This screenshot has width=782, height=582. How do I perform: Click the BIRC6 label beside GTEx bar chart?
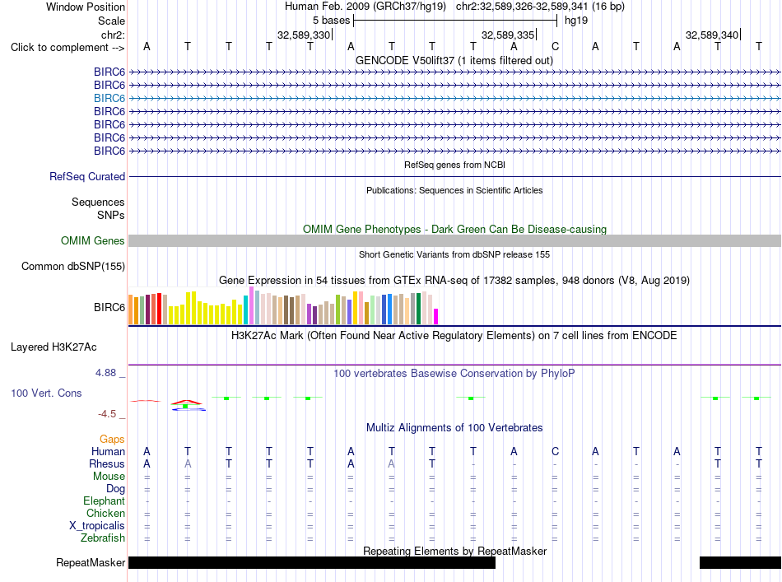(109, 307)
